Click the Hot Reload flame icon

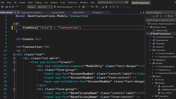(79, 7)
